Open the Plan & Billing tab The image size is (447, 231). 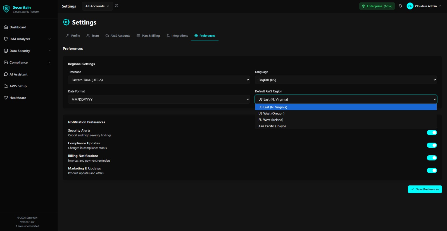(148, 36)
